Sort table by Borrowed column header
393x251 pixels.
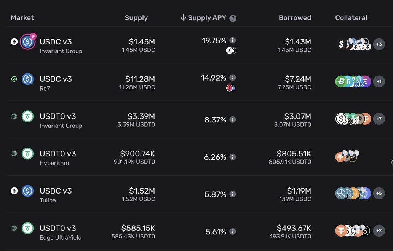pyautogui.click(x=295, y=18)
